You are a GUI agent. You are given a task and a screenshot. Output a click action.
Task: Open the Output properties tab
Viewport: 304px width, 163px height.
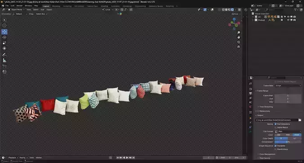click(250, 93)
